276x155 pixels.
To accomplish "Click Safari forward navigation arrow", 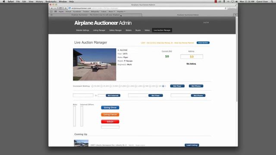I will pos(55,8).
